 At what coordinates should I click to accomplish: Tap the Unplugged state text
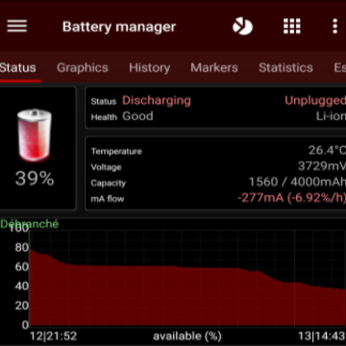coord(315,101)
